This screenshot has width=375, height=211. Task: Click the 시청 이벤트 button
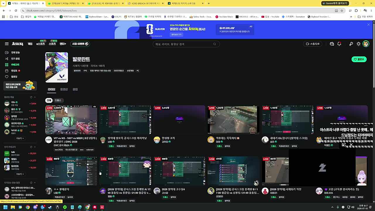(80, 44)
